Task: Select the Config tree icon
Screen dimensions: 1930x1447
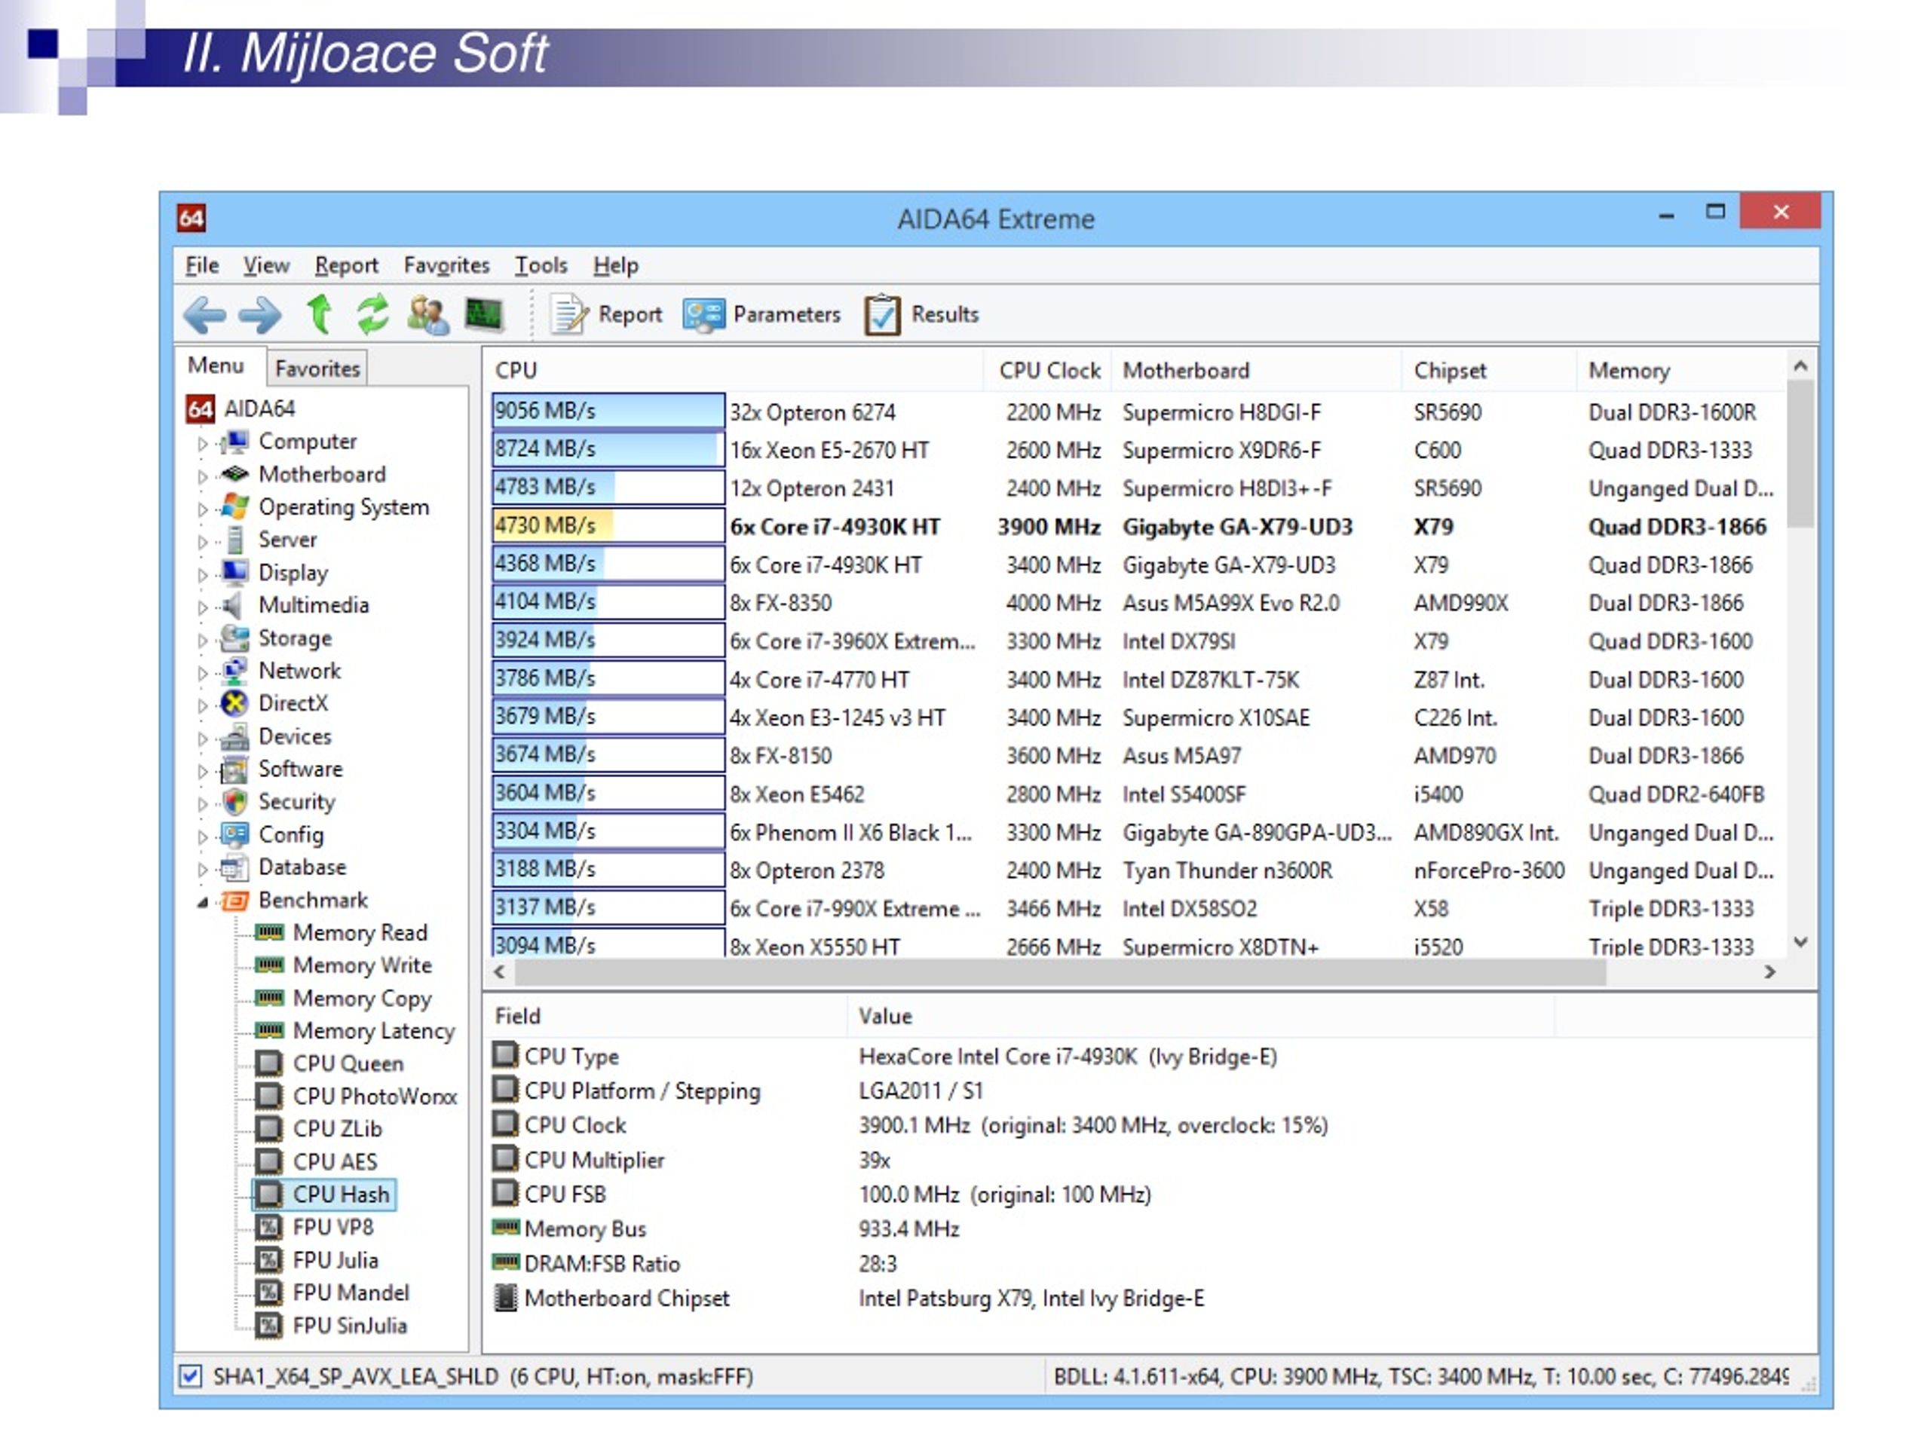Action: pyautogui.click(x=234, y=835)
